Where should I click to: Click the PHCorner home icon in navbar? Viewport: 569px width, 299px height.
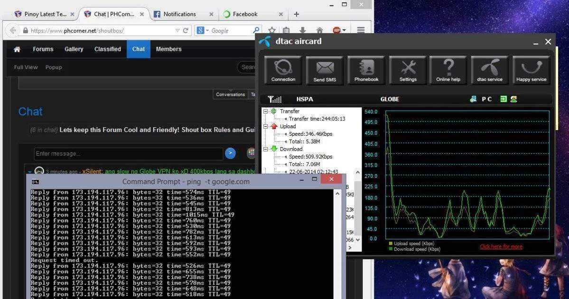[17, 49]
